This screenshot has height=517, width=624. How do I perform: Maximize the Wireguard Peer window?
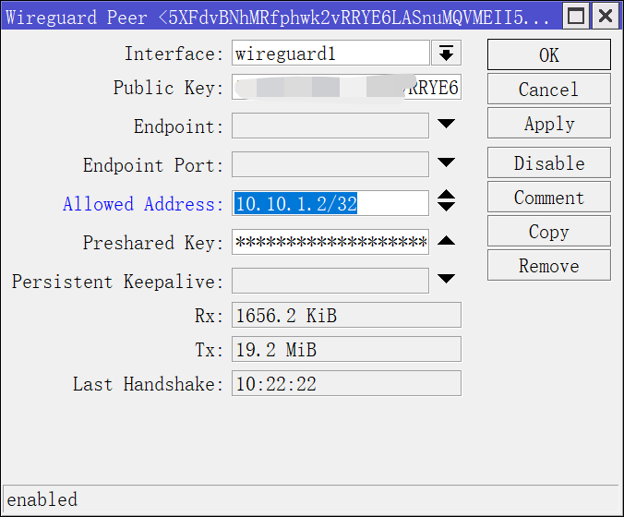tap(576, 16)
